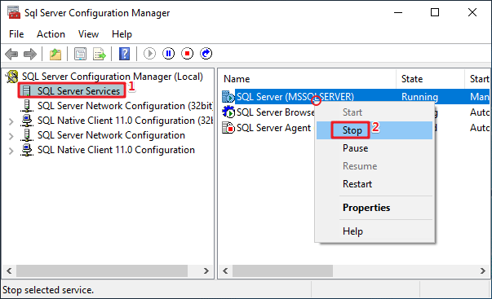Click right arrow of tree pane scrollbar
This screenshot has height=299, width=492.
206,270
